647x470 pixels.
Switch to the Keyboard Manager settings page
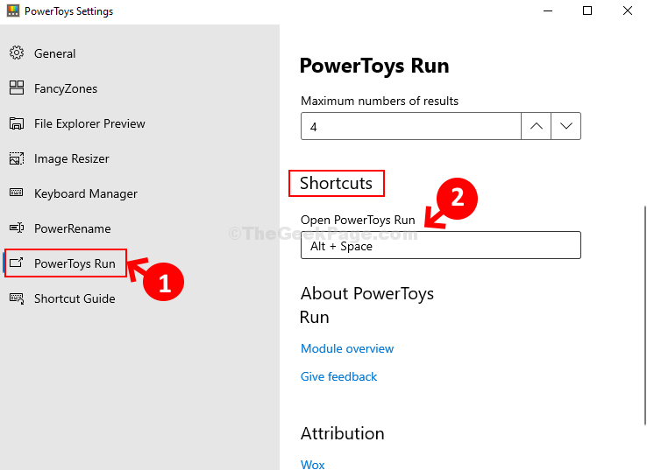point(85,193)
